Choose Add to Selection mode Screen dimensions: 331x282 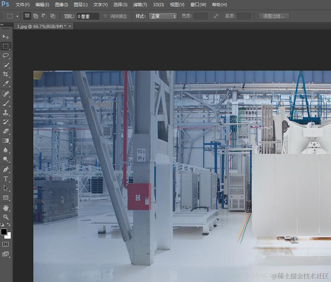coord(36,16)
